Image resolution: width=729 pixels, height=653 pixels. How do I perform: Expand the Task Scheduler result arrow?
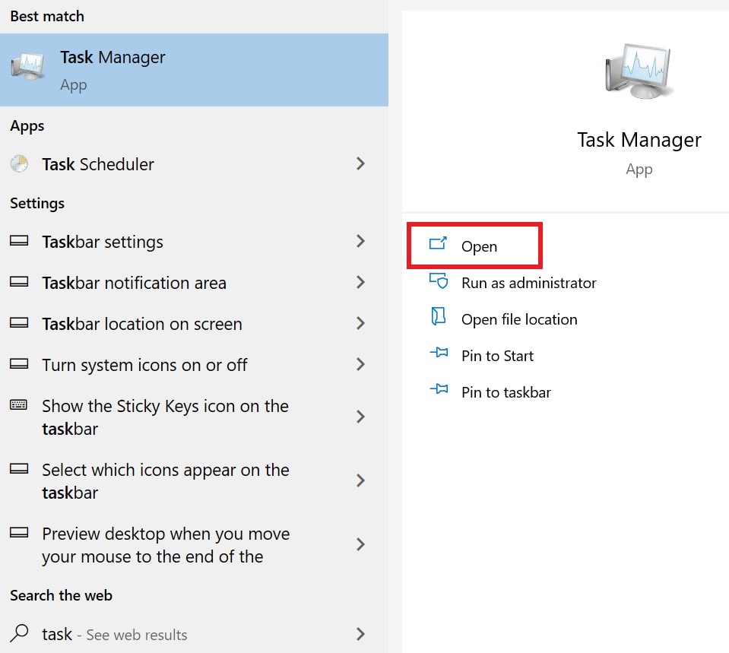click(360, 163)
